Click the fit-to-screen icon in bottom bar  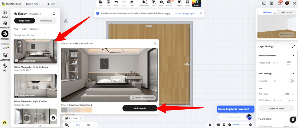coord(224,125)
